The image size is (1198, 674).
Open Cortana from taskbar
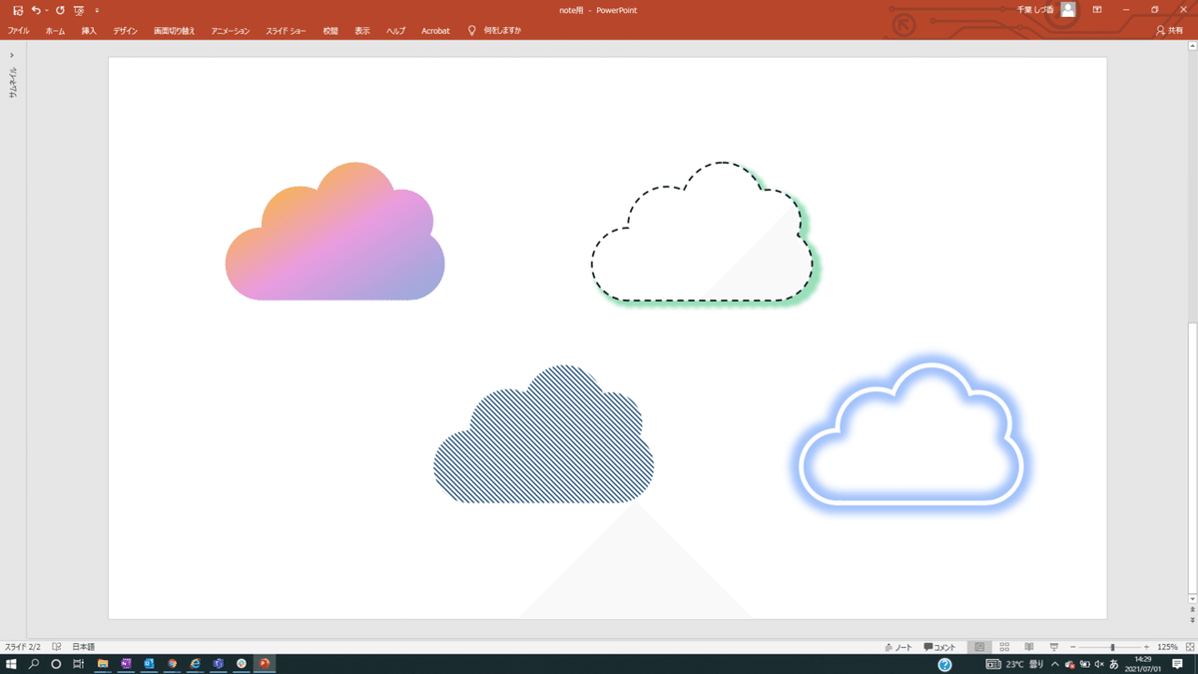point(56,664)
